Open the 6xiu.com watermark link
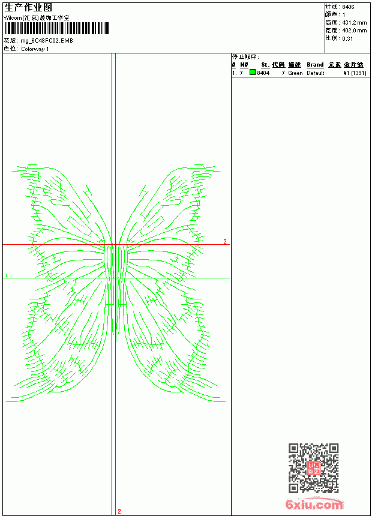This screenshot has height=516, width=372. 314,504
